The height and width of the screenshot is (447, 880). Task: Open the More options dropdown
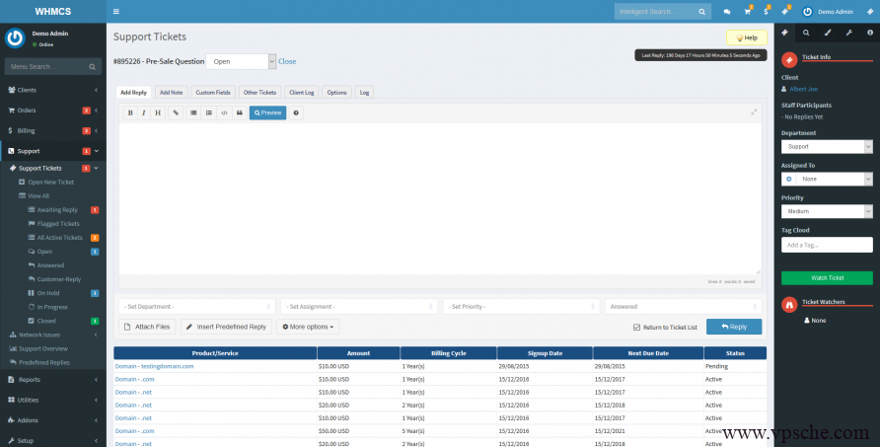tap(309, 327)
